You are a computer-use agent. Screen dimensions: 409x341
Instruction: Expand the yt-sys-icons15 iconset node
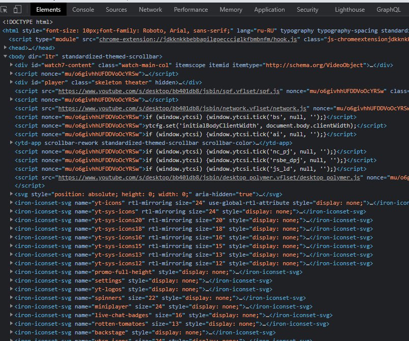pyautogui.click(x=11, y=245)
